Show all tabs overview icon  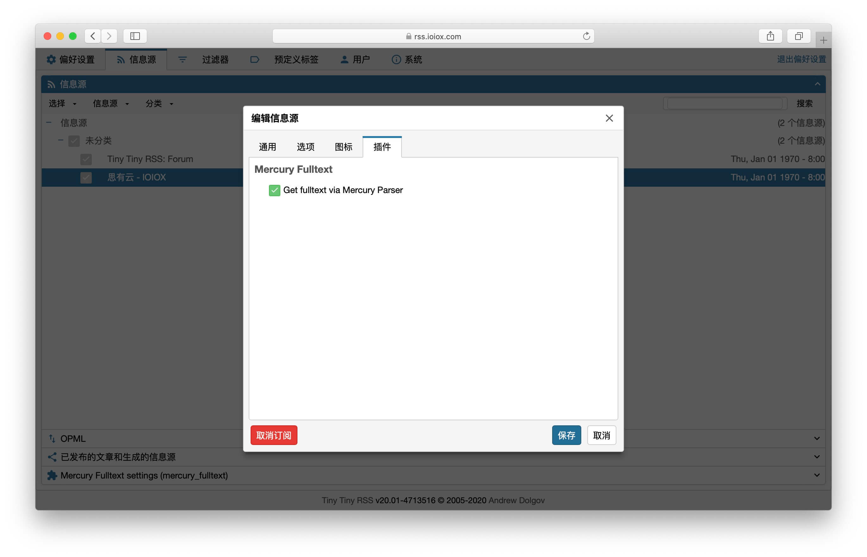[799, 36]
